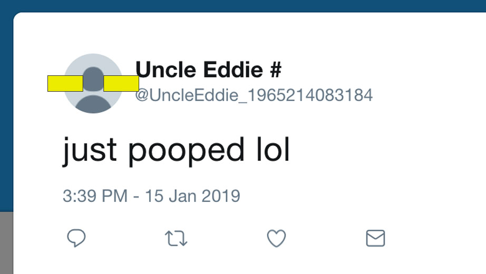Viewport: 486px width, 274px height.
Task: Click the "15 Jan 2019" date text
Action: click(x=192, y=196)
